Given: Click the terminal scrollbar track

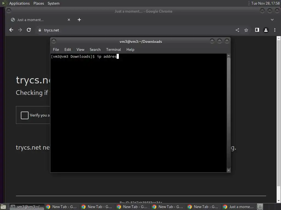Looking at the screenshot, I should point(229,112).
